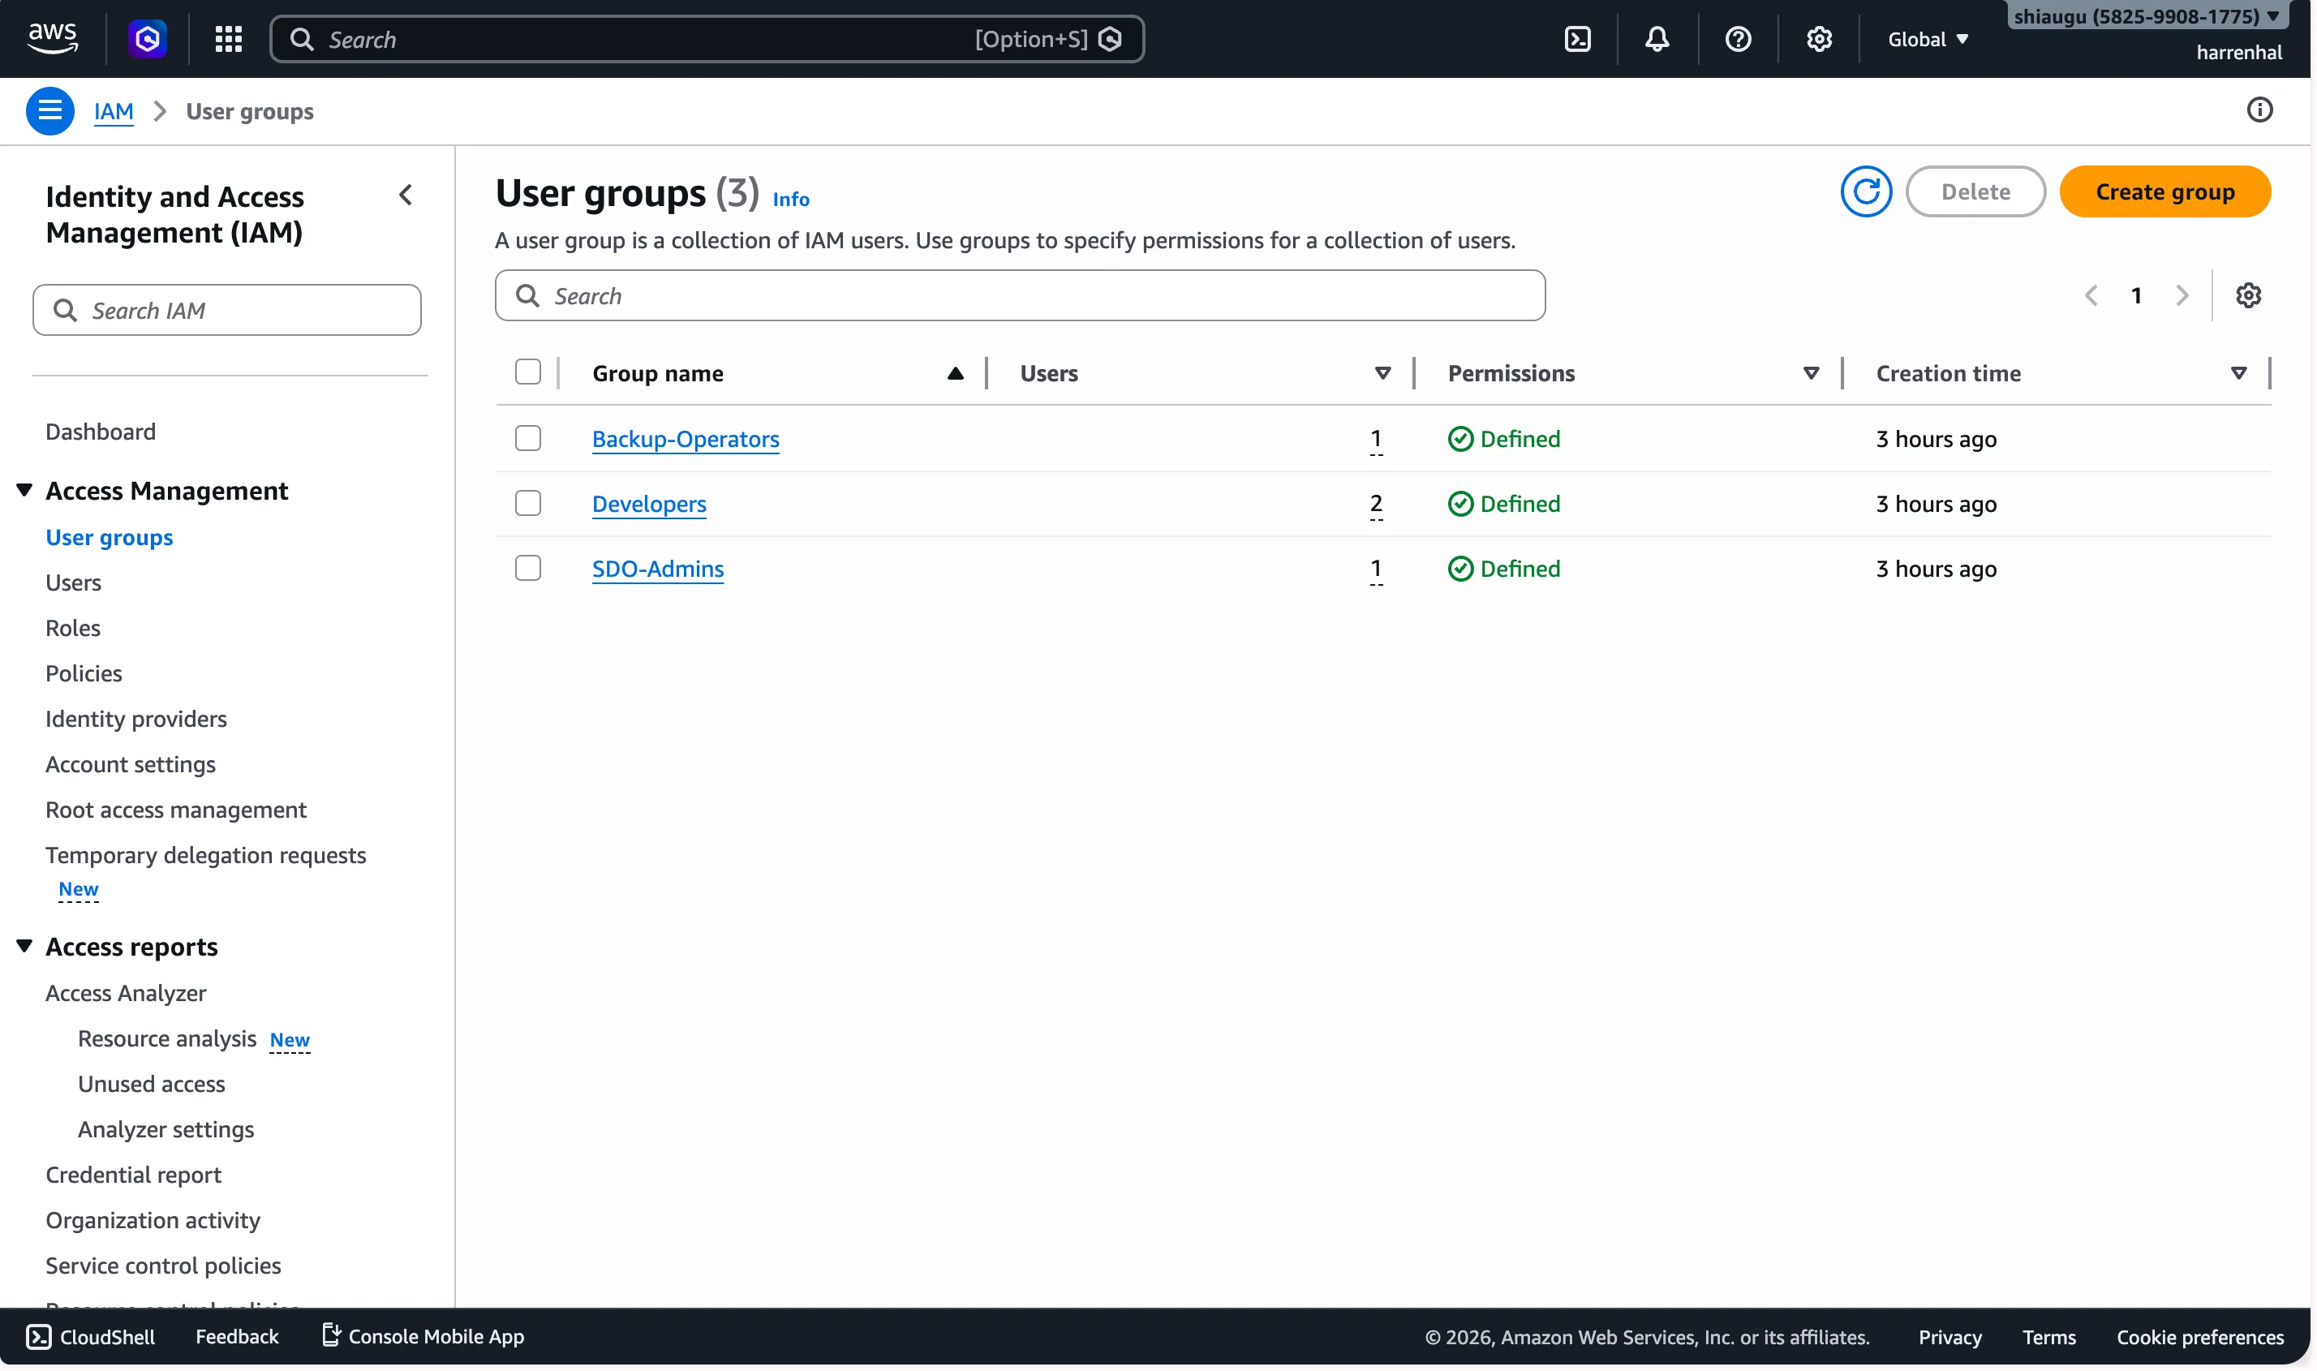Open Service control policies in sidebar
Image resolution: width=2317 pixels, height=1371 pixels.
(x=162, y=1266)
